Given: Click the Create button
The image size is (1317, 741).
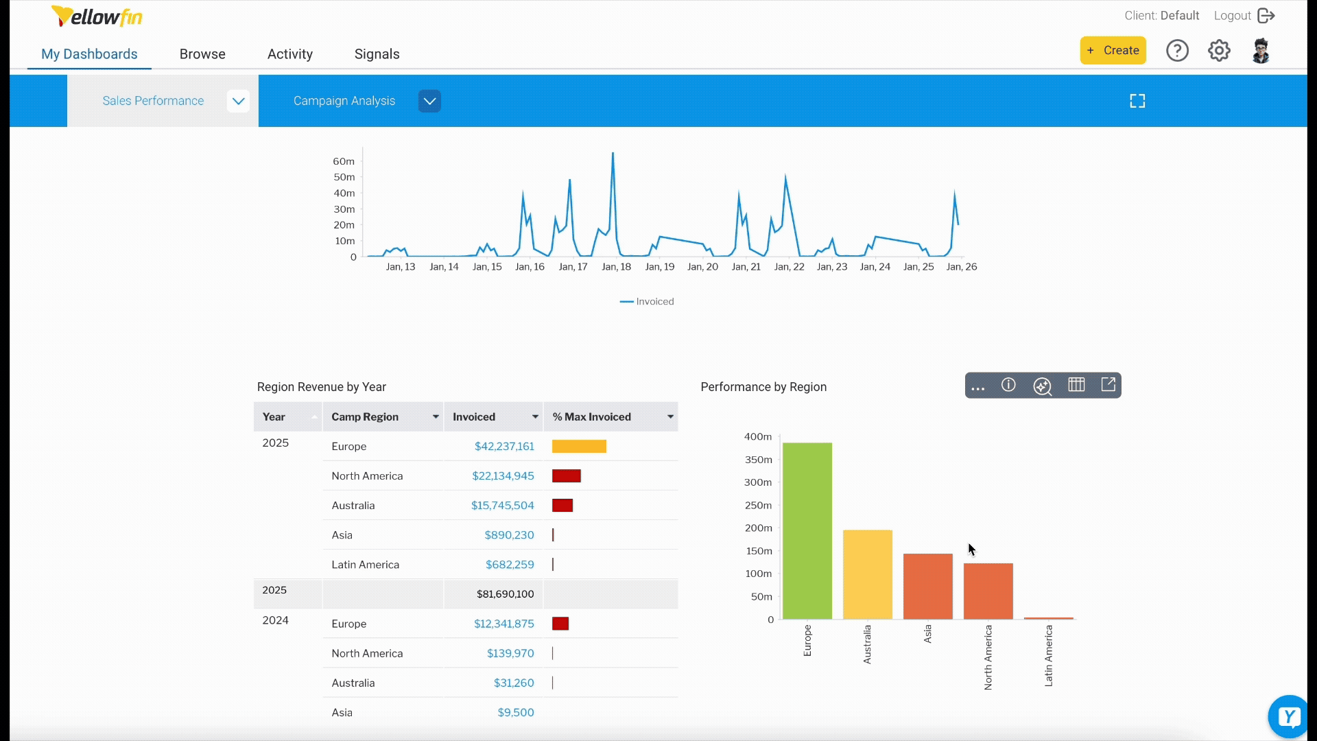Looking at the screenshot, I should click(x=1113, y=50).
